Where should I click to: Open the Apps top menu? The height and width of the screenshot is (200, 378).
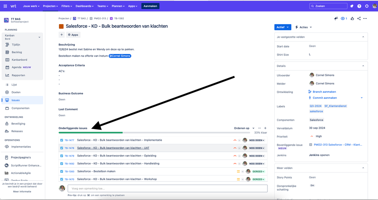point(133,6)
